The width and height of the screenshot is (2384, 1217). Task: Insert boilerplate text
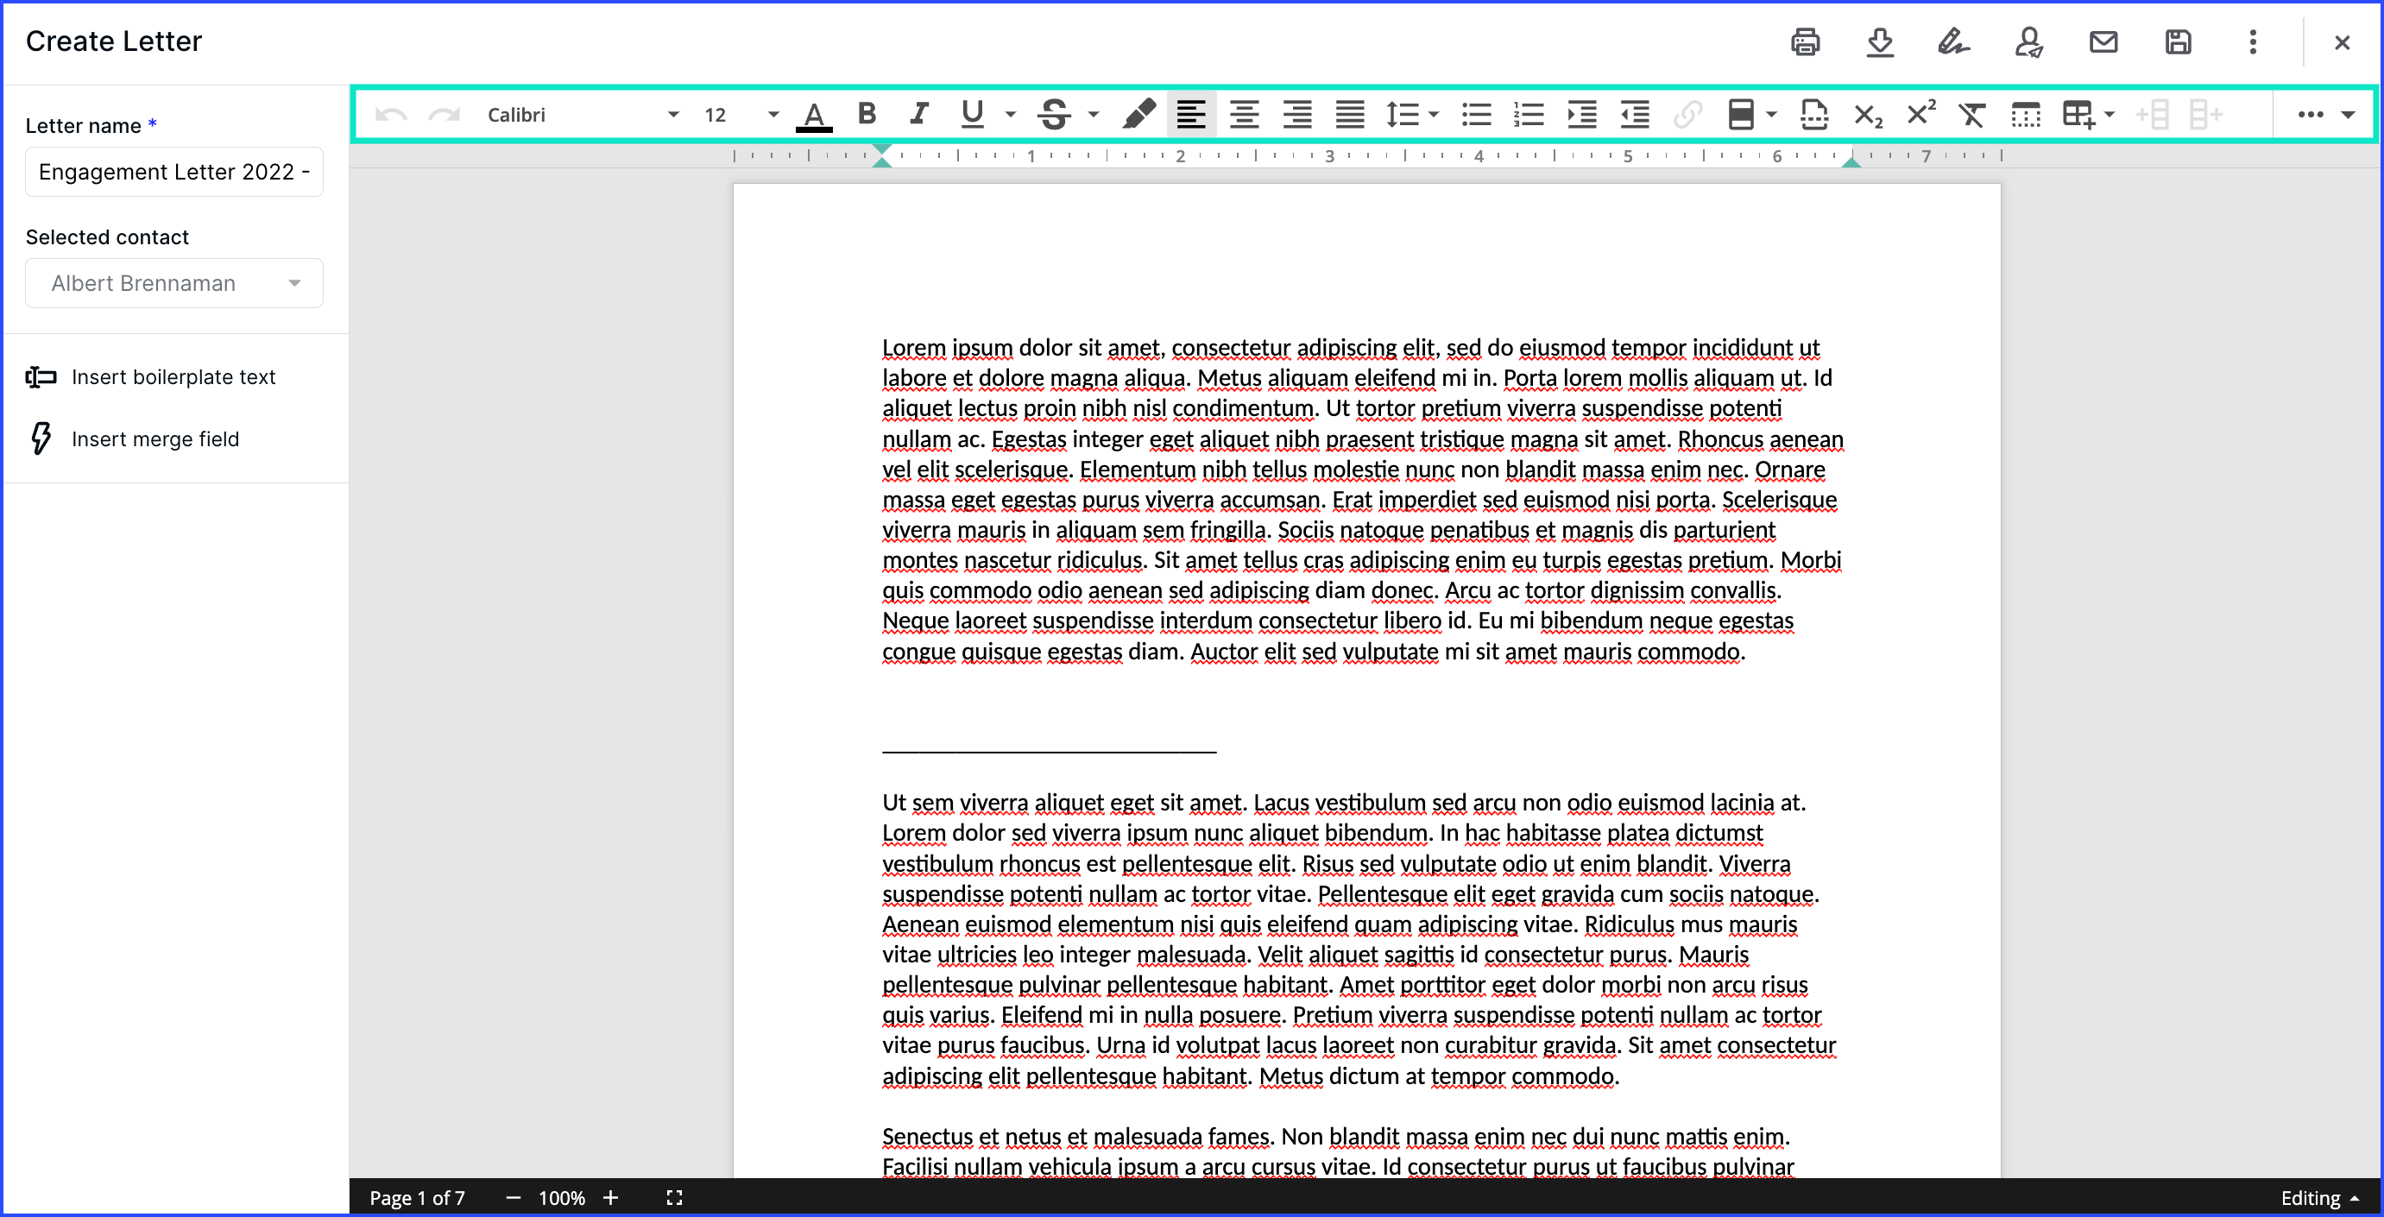pos(174,376)
